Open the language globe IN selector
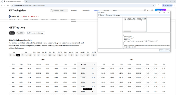The height and width of the screenshot is (95, 176). pos(146,10)
